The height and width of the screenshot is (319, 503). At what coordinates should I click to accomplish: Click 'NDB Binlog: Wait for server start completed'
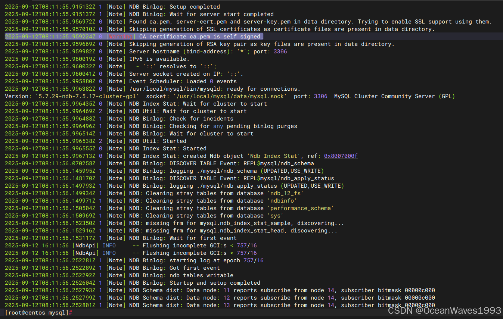(x=201, y=14)
